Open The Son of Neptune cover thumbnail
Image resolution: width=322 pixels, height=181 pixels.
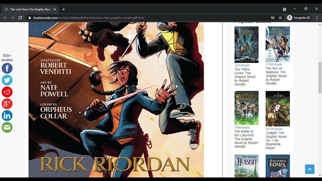click(x=278, y=44)
